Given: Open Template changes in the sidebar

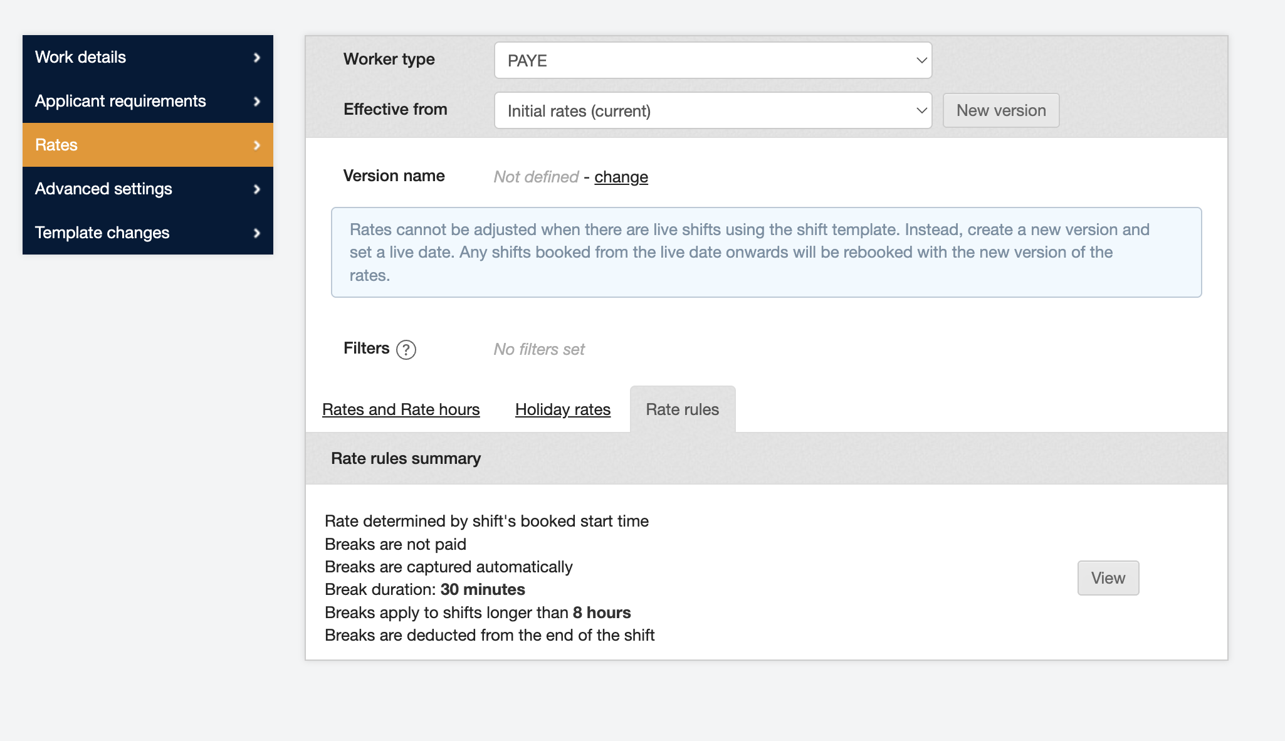Looking at the screenshot, I should point(102,233).
